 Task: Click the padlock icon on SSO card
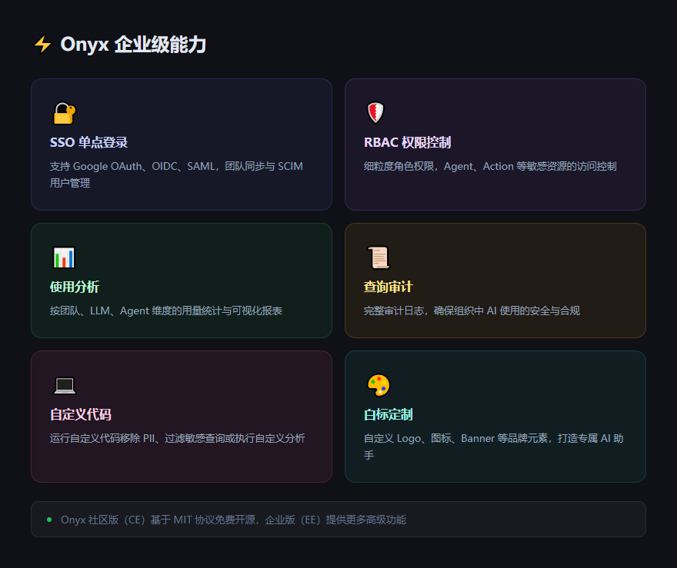(x=64, y=114)
